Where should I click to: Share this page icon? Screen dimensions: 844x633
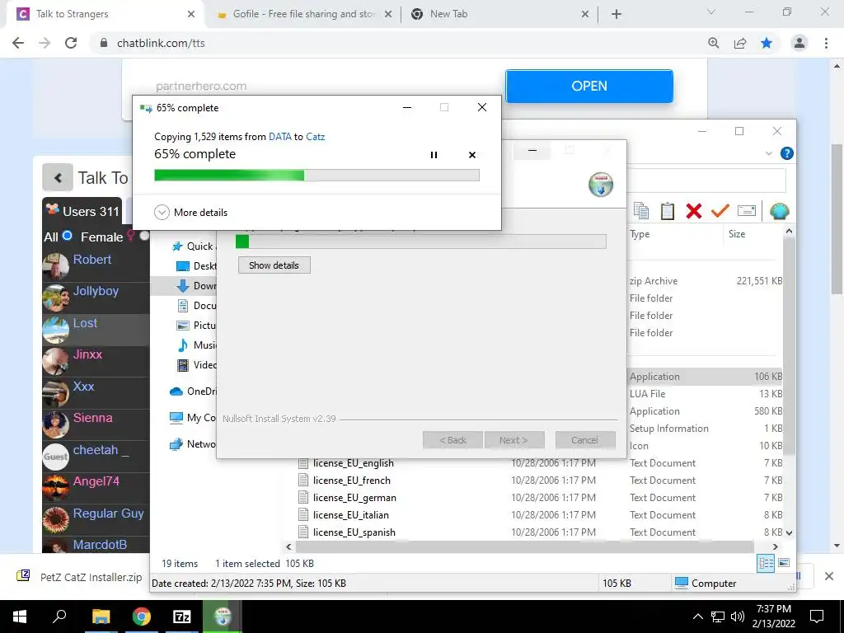tap(740, 43)
